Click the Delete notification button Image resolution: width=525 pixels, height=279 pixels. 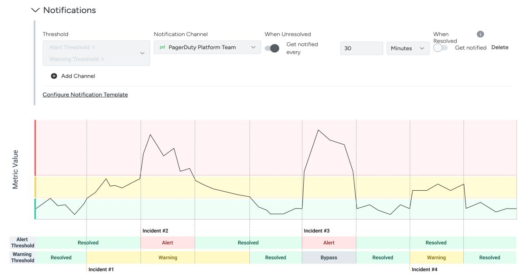point(500,47)
